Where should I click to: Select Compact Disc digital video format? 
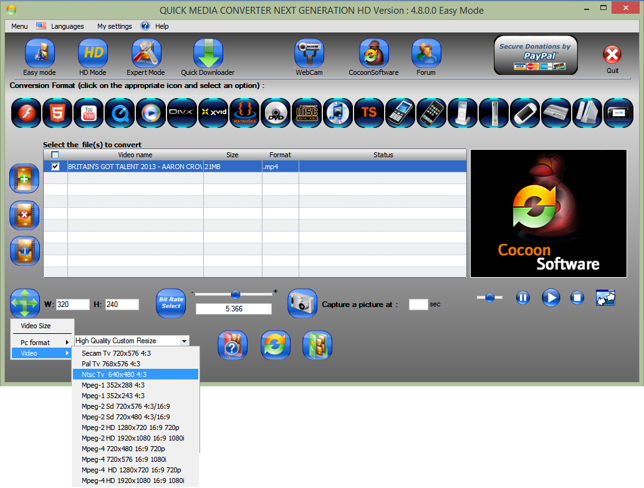pos(307,113)
